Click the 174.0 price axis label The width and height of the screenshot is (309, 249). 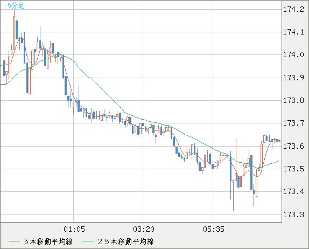293,54
